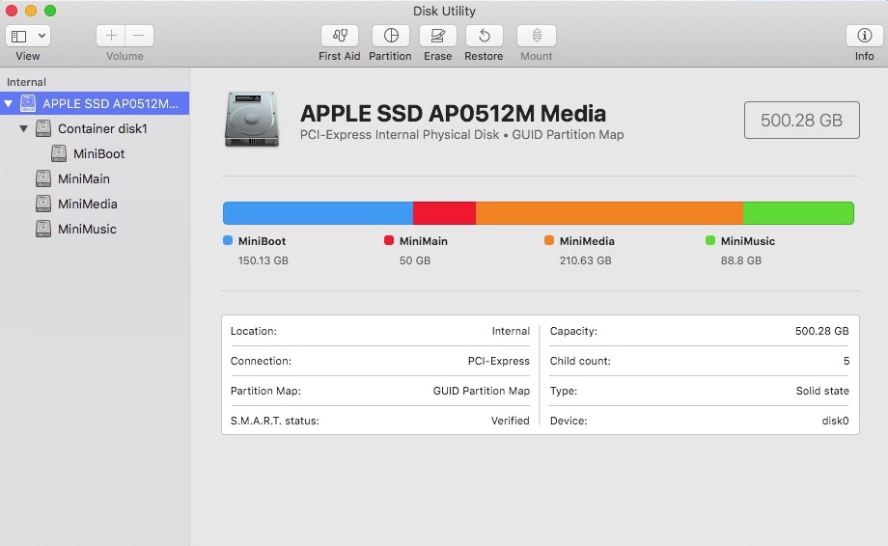This screenshot has width=888, height=546.
Task: Select the MiniBoot volume in the sidebar
Action: (95, 154)
